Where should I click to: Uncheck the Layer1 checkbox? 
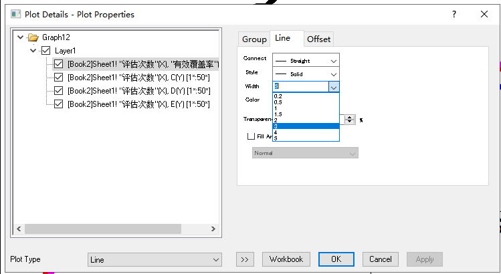(45, 51)
